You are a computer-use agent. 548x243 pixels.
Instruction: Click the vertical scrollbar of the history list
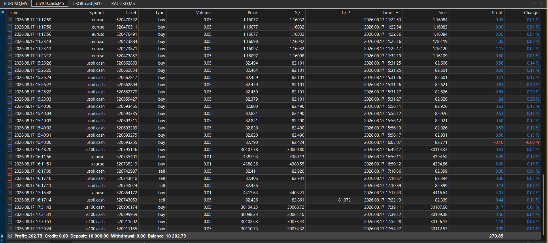click(543, 205)
